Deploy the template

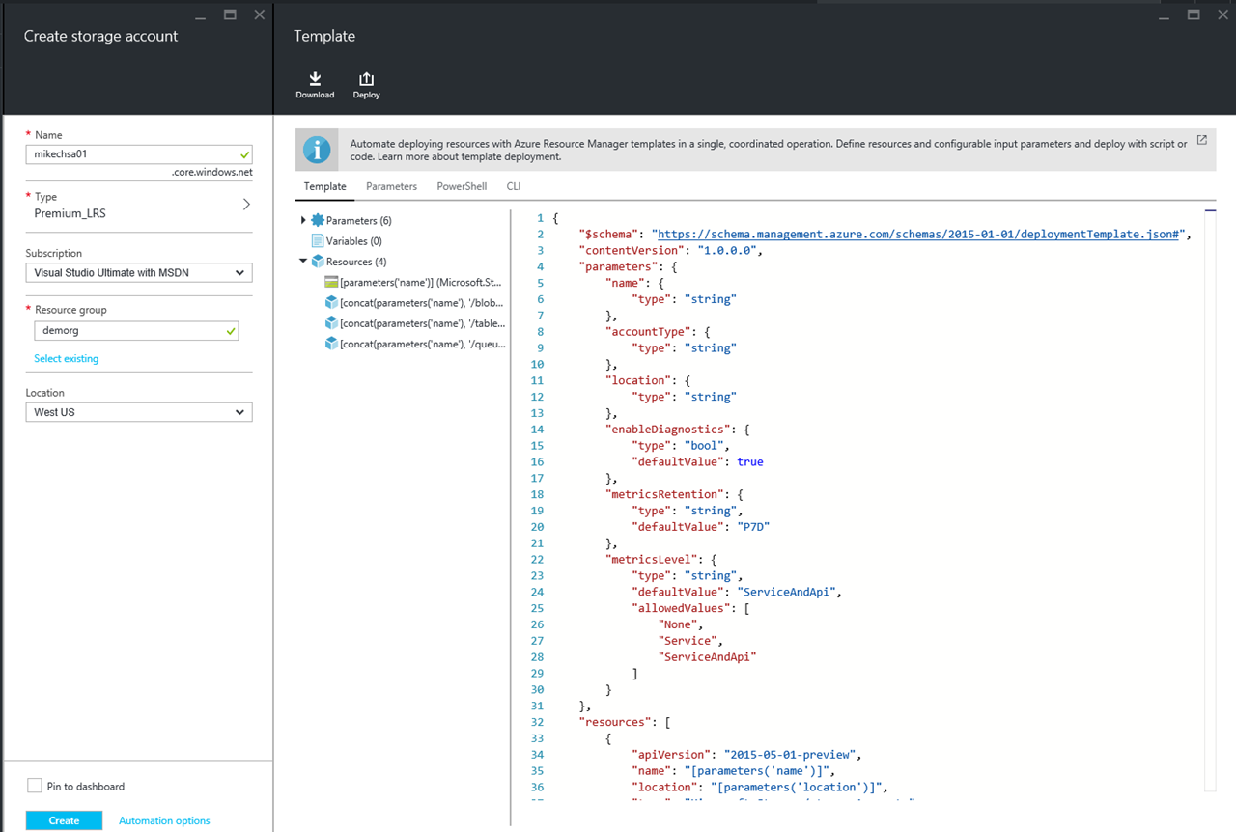pos(366,85)
